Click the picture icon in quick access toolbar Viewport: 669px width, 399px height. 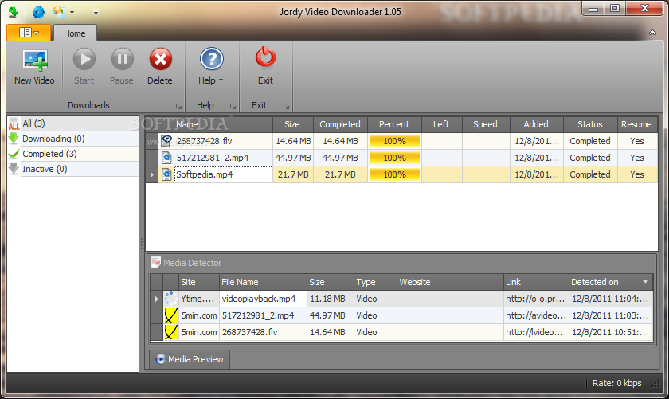click(x=59, y=12)
